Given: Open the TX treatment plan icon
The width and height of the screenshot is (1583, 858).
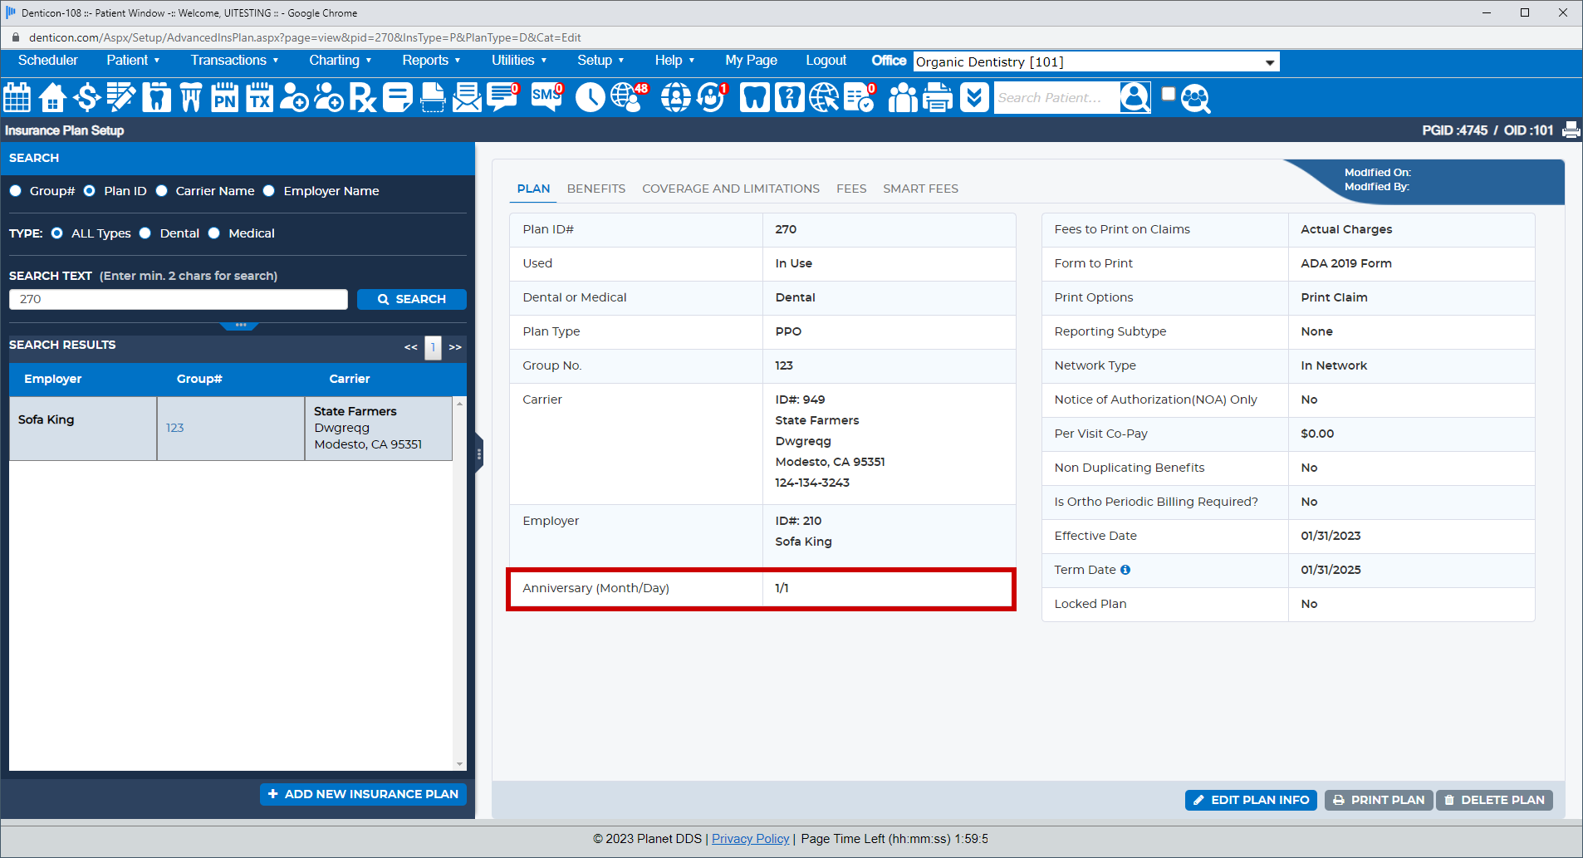Looking at the screenshot, I should click(x=260, y=98).
